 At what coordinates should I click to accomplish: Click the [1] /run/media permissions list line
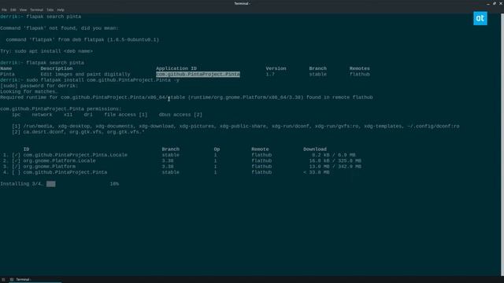(235, 126)
